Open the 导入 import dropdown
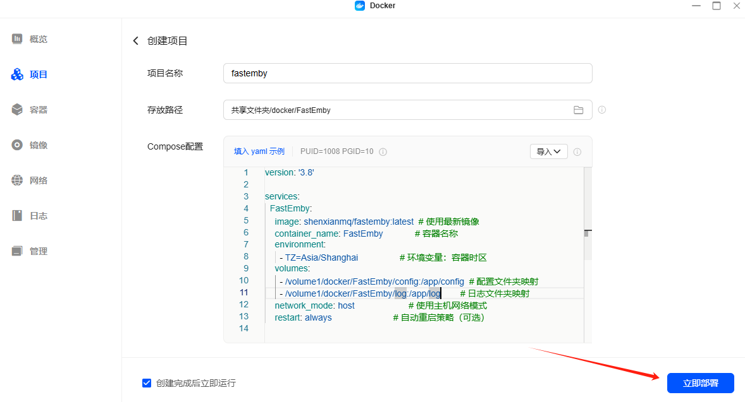Viewport: 745px width, 402px height. pyautogui.click(x=549, y=151)
